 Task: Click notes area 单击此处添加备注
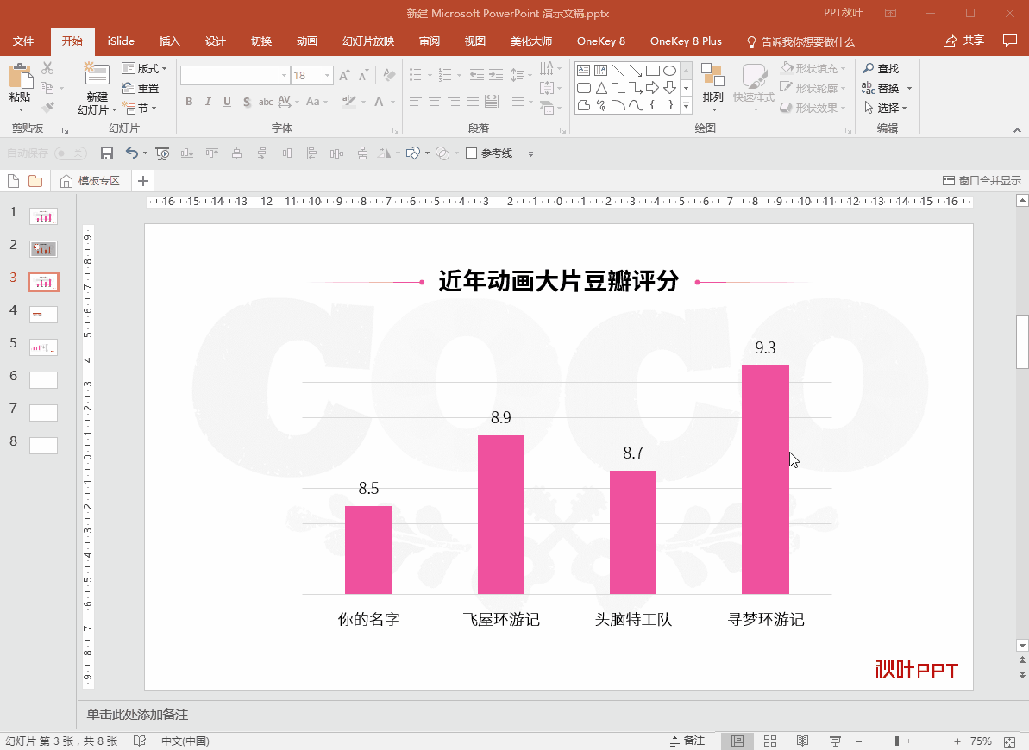(x=137, y=715)
